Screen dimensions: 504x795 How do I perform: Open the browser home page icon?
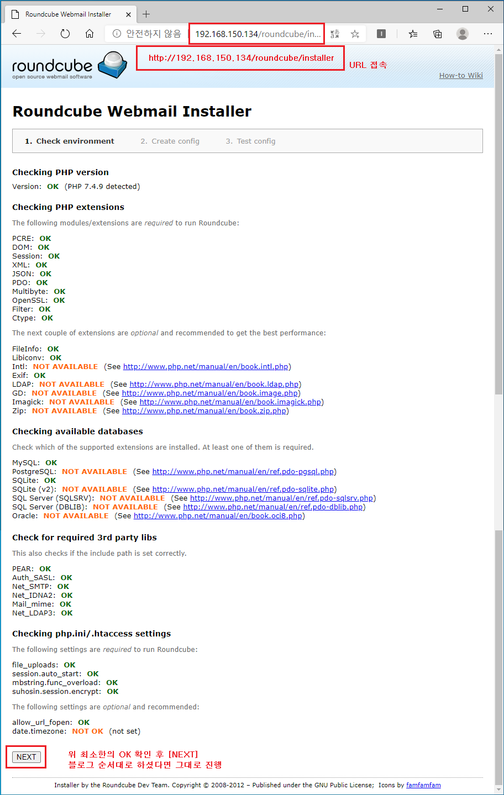[90, 34]
